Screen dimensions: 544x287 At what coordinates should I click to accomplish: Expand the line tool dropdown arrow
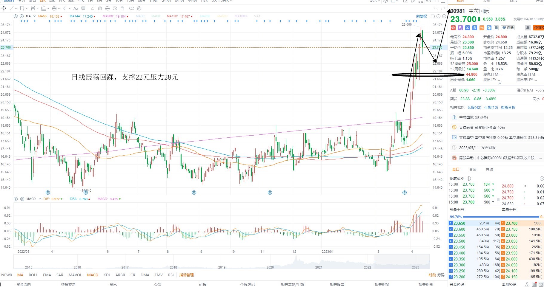point(16,8)
